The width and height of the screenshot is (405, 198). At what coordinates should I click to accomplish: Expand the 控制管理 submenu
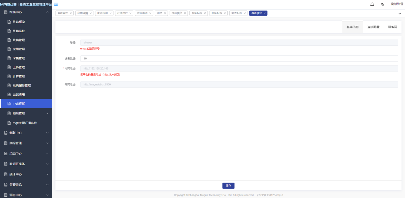(x=47, y=113)
